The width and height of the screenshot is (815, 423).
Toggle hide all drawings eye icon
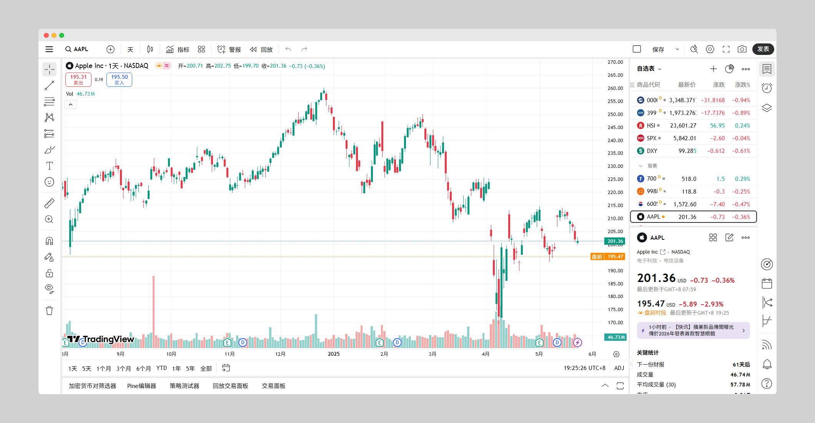click(50, 289)
